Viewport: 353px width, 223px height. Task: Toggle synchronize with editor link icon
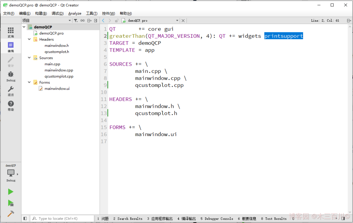[82, 21]
